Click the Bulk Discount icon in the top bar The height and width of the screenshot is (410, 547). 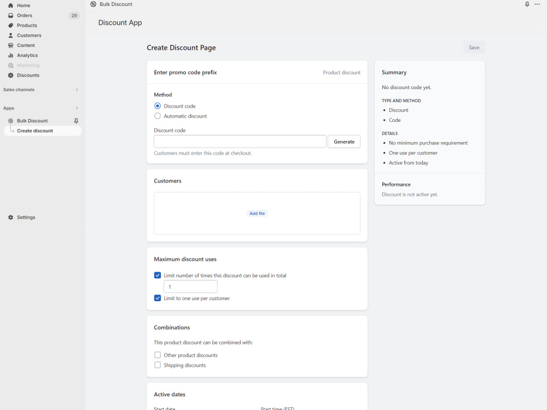tap(93, 4)
